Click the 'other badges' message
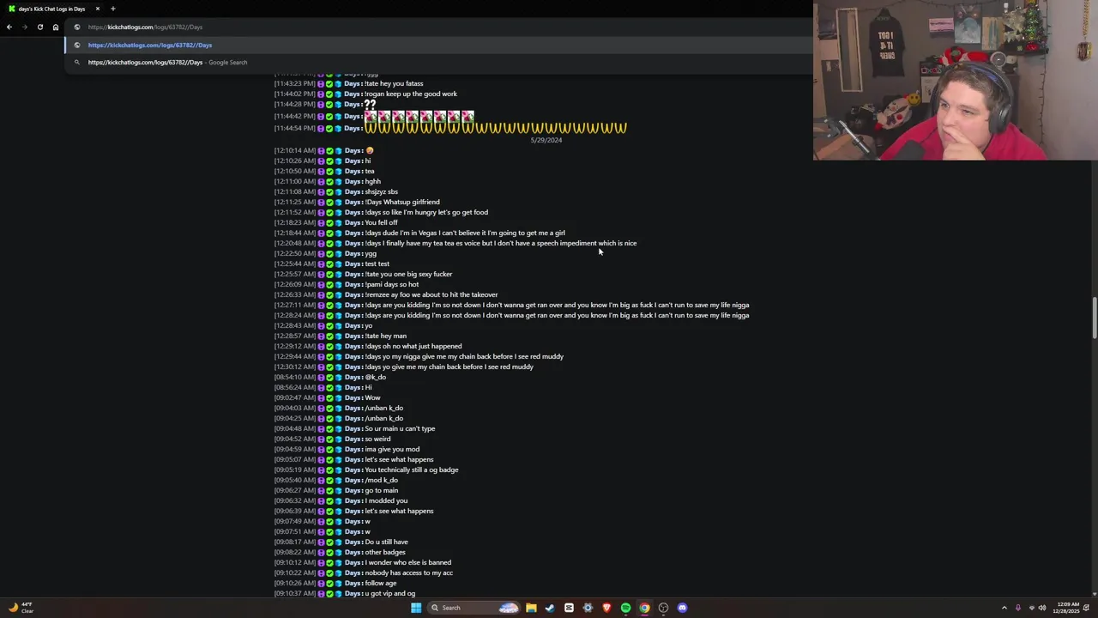Screen dimensions: 1098x618 [384, 552]
